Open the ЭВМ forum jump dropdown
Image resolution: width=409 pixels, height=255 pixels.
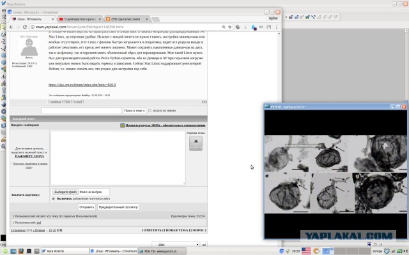(x=176, y=245)
